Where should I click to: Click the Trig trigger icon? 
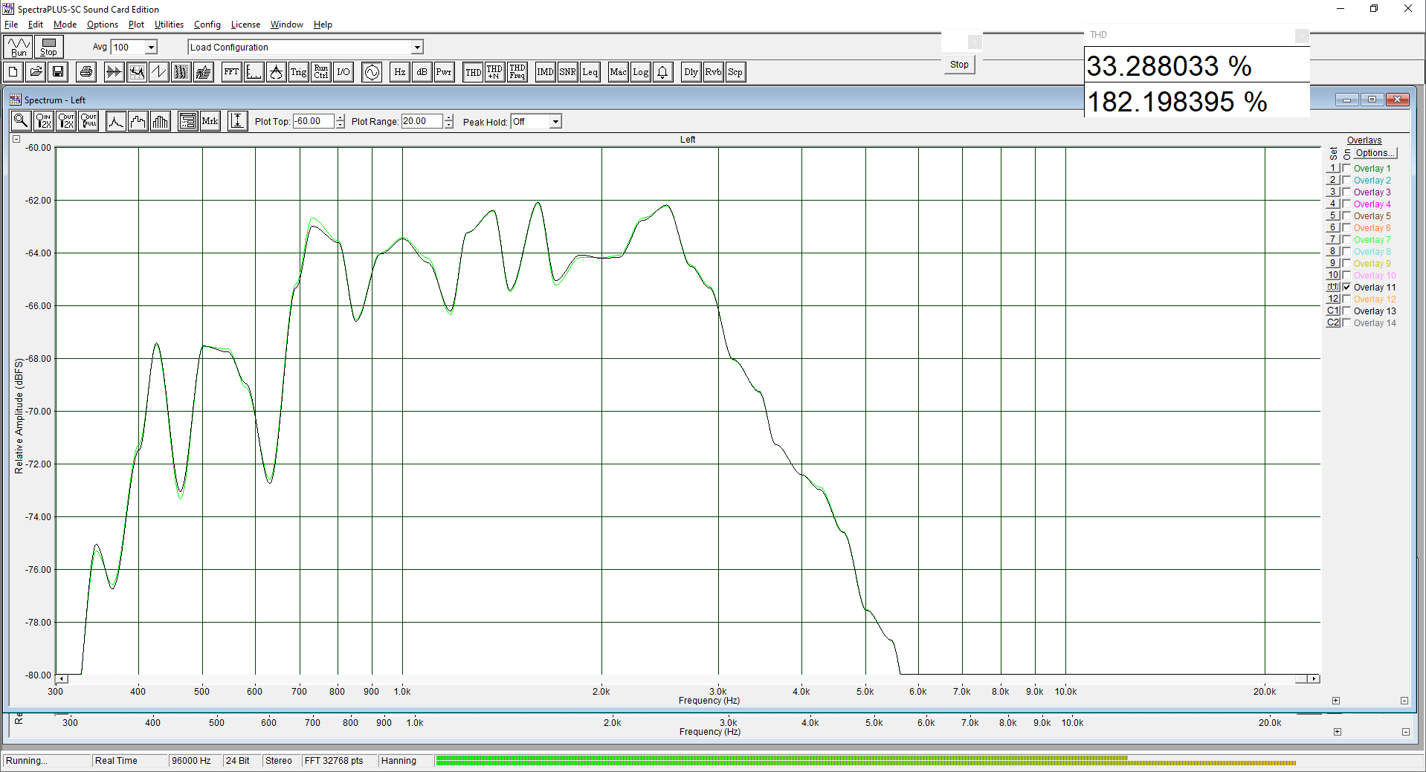click(x=299, y=72)
